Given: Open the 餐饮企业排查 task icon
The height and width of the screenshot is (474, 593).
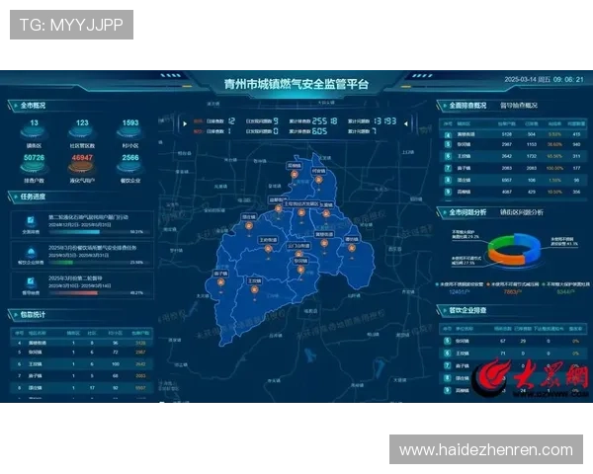Looking at the screenshot, I should [x=31, y=252].
